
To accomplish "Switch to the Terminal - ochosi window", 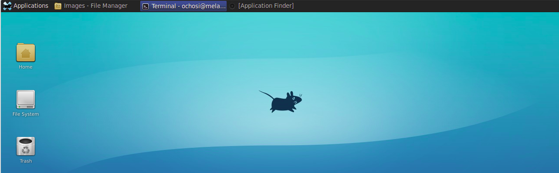I will (183, 6).
